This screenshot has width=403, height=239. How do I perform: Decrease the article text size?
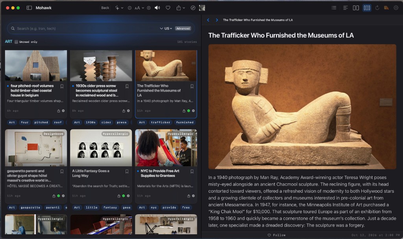[x=129, y=8]
